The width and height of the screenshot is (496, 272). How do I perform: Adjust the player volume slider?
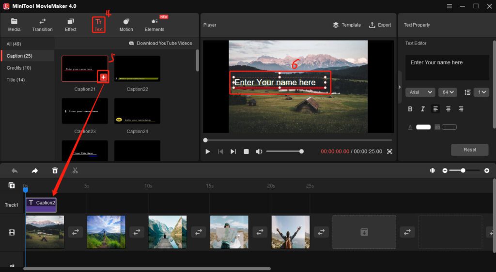285,151
